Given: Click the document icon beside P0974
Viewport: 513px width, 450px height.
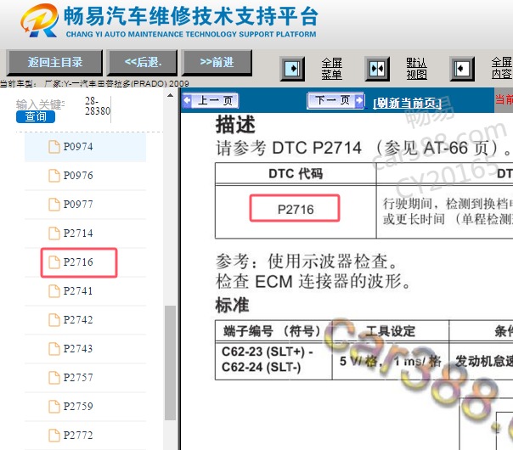Looking at the screenshot, I should tap(54, 147).
